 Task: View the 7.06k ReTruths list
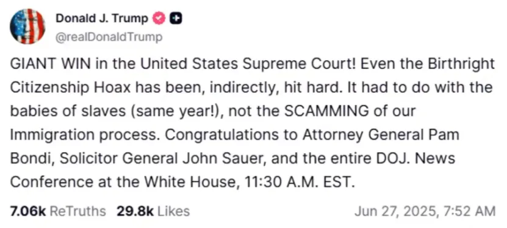58,211
